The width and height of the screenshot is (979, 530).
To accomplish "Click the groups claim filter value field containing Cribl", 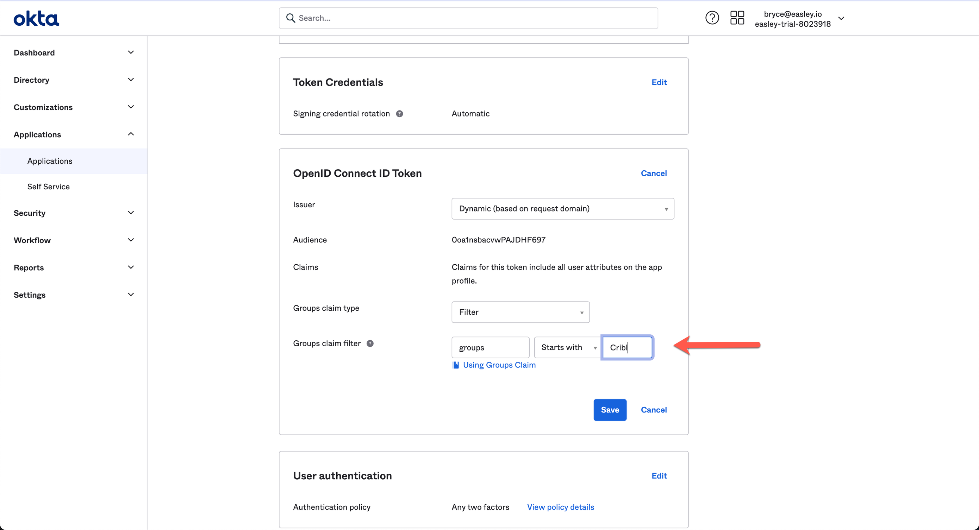I will point(627,347).
